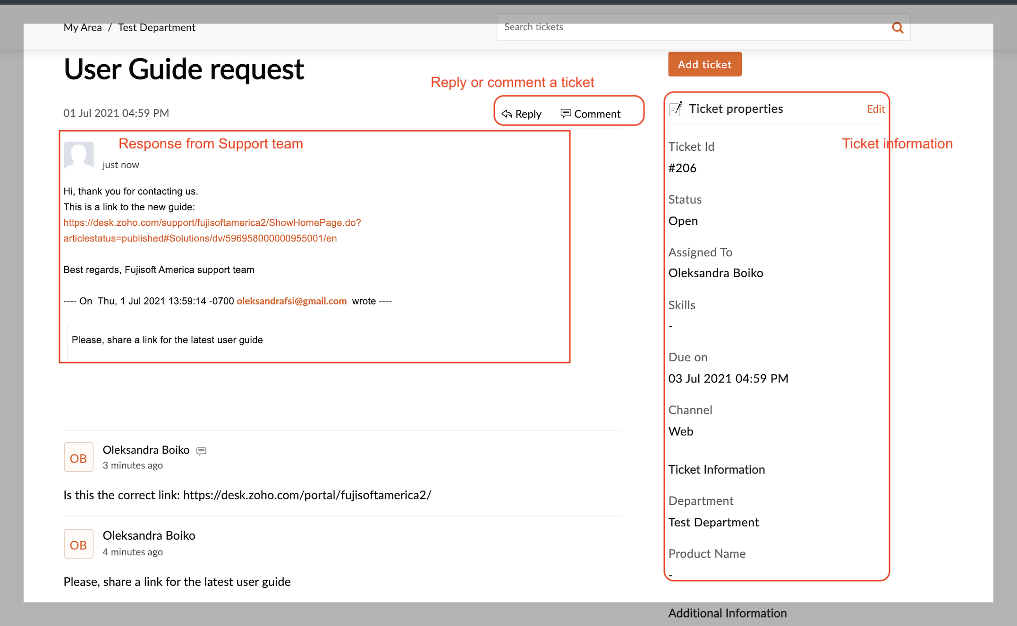
Task: Click the comment indicator icon next to Oleksandra Boiko
Action: tap(201, 451)
